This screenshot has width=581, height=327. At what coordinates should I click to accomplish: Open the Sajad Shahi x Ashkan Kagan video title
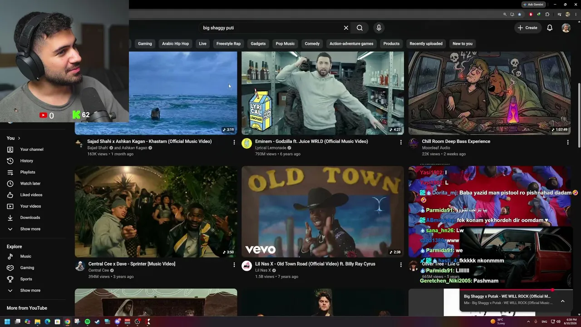[x=149, y=141]
